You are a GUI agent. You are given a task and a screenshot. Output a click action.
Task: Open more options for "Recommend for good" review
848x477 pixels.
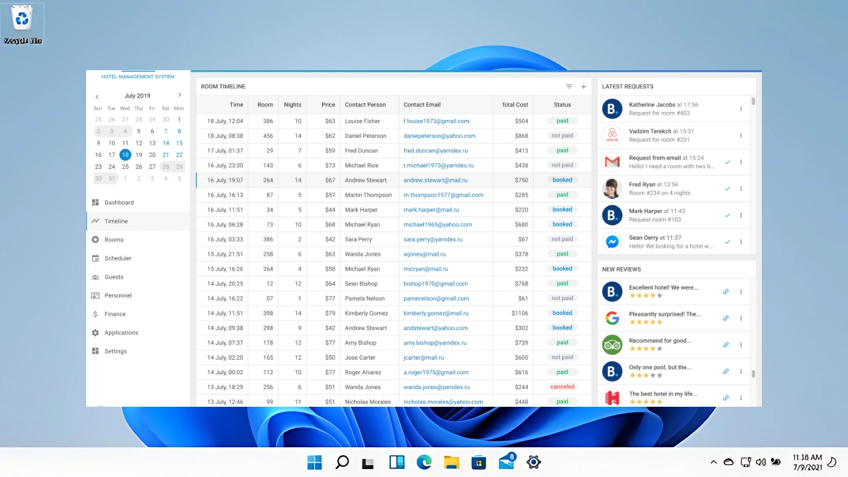pos(741,344)
